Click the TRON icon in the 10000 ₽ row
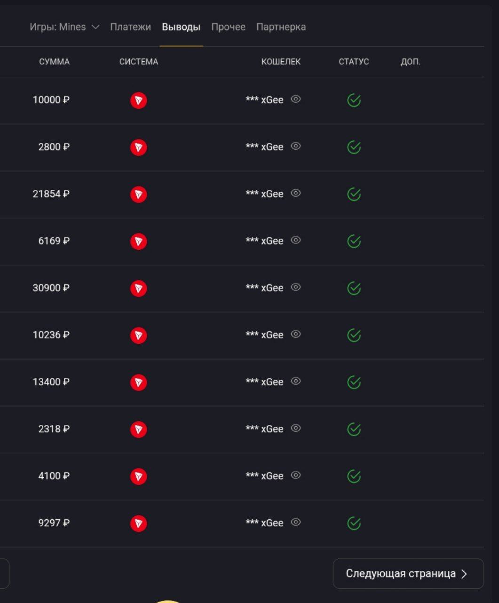 (x=138, y=100)
